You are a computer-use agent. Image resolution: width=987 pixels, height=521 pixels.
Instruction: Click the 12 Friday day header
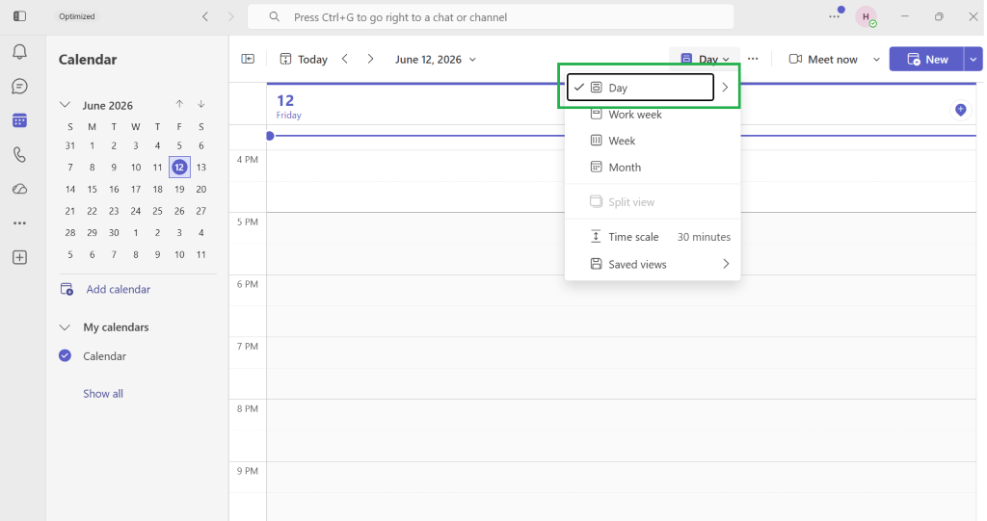(289, 106)
